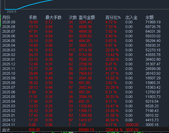This screenshot has width=169, height=133.
Task: Click deposit value 3000.00 in 2024.11 row
Action: coord(132,125)
